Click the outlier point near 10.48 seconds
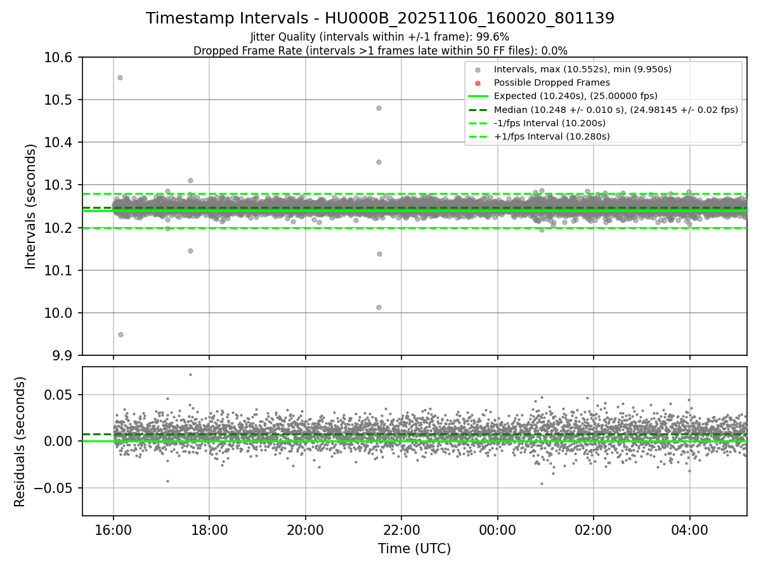Screen dimensions: 761x571 [379, 108]
